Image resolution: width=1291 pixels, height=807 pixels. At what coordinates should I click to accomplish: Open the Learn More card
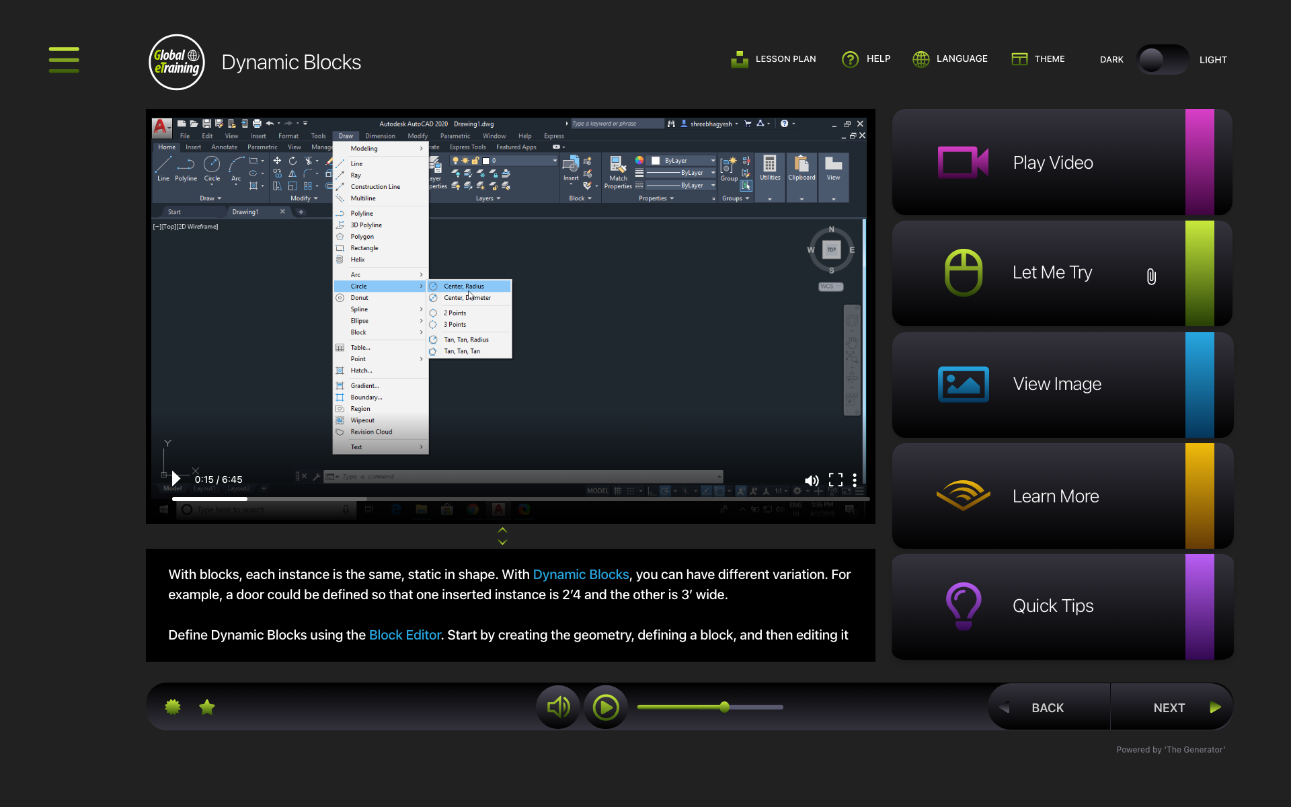(1062, 496)
